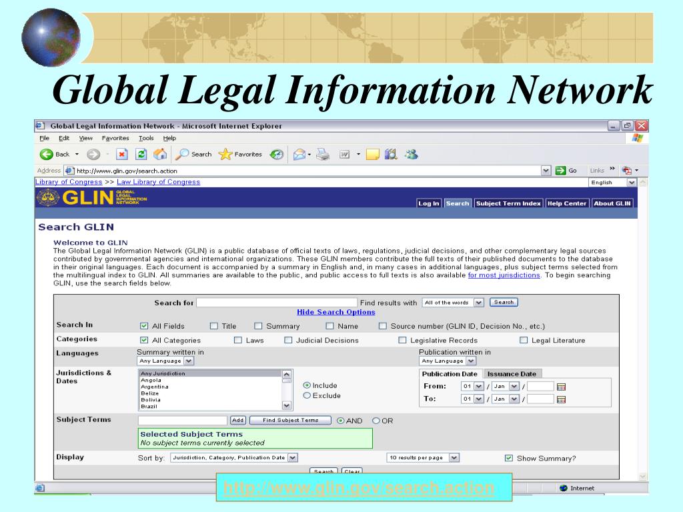Screen dimensions: 683x512
Task: Open the Sort by dropdown
Action: click(x=234, y=457)
